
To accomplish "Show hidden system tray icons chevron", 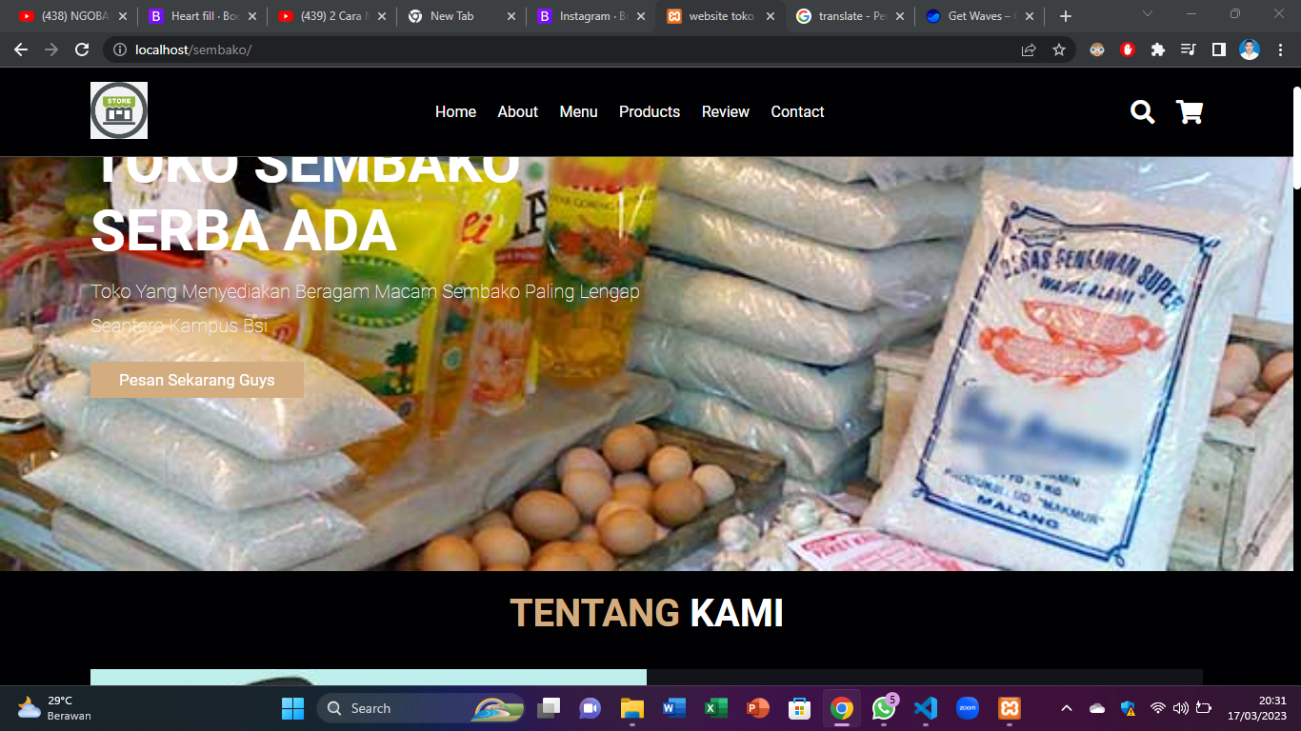I will point(1067,708).
